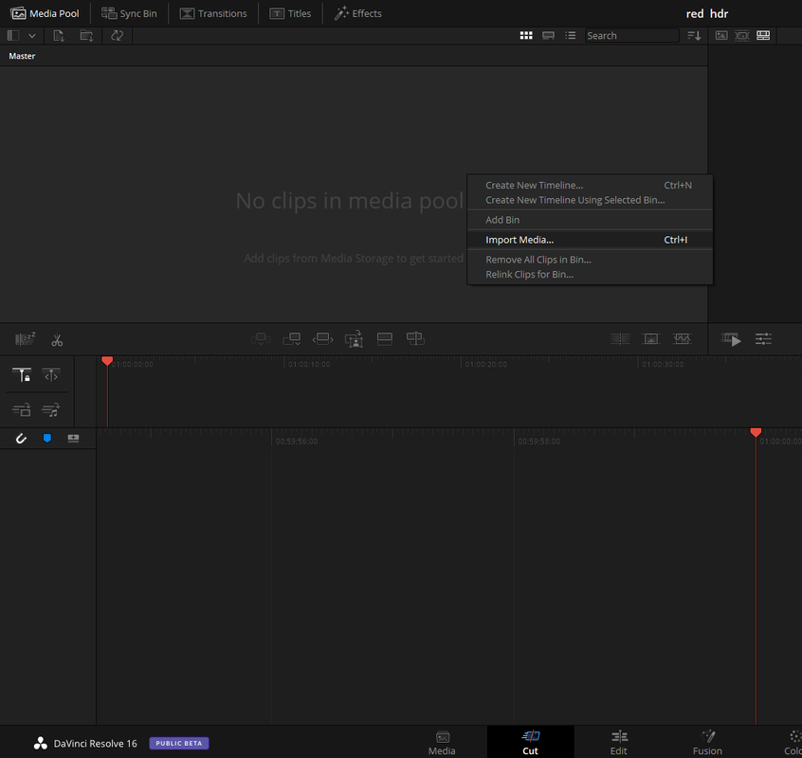Select Add Bin in the context menu
The image size is (802, 758).
[590, 220]
